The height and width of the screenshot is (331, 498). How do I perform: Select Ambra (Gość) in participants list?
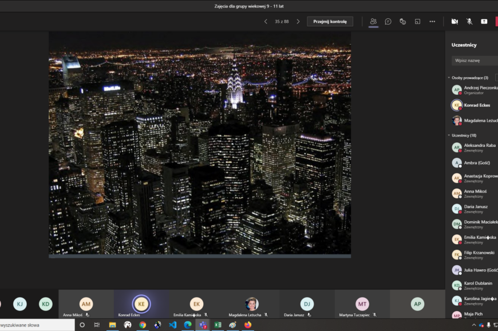point(475,163)
